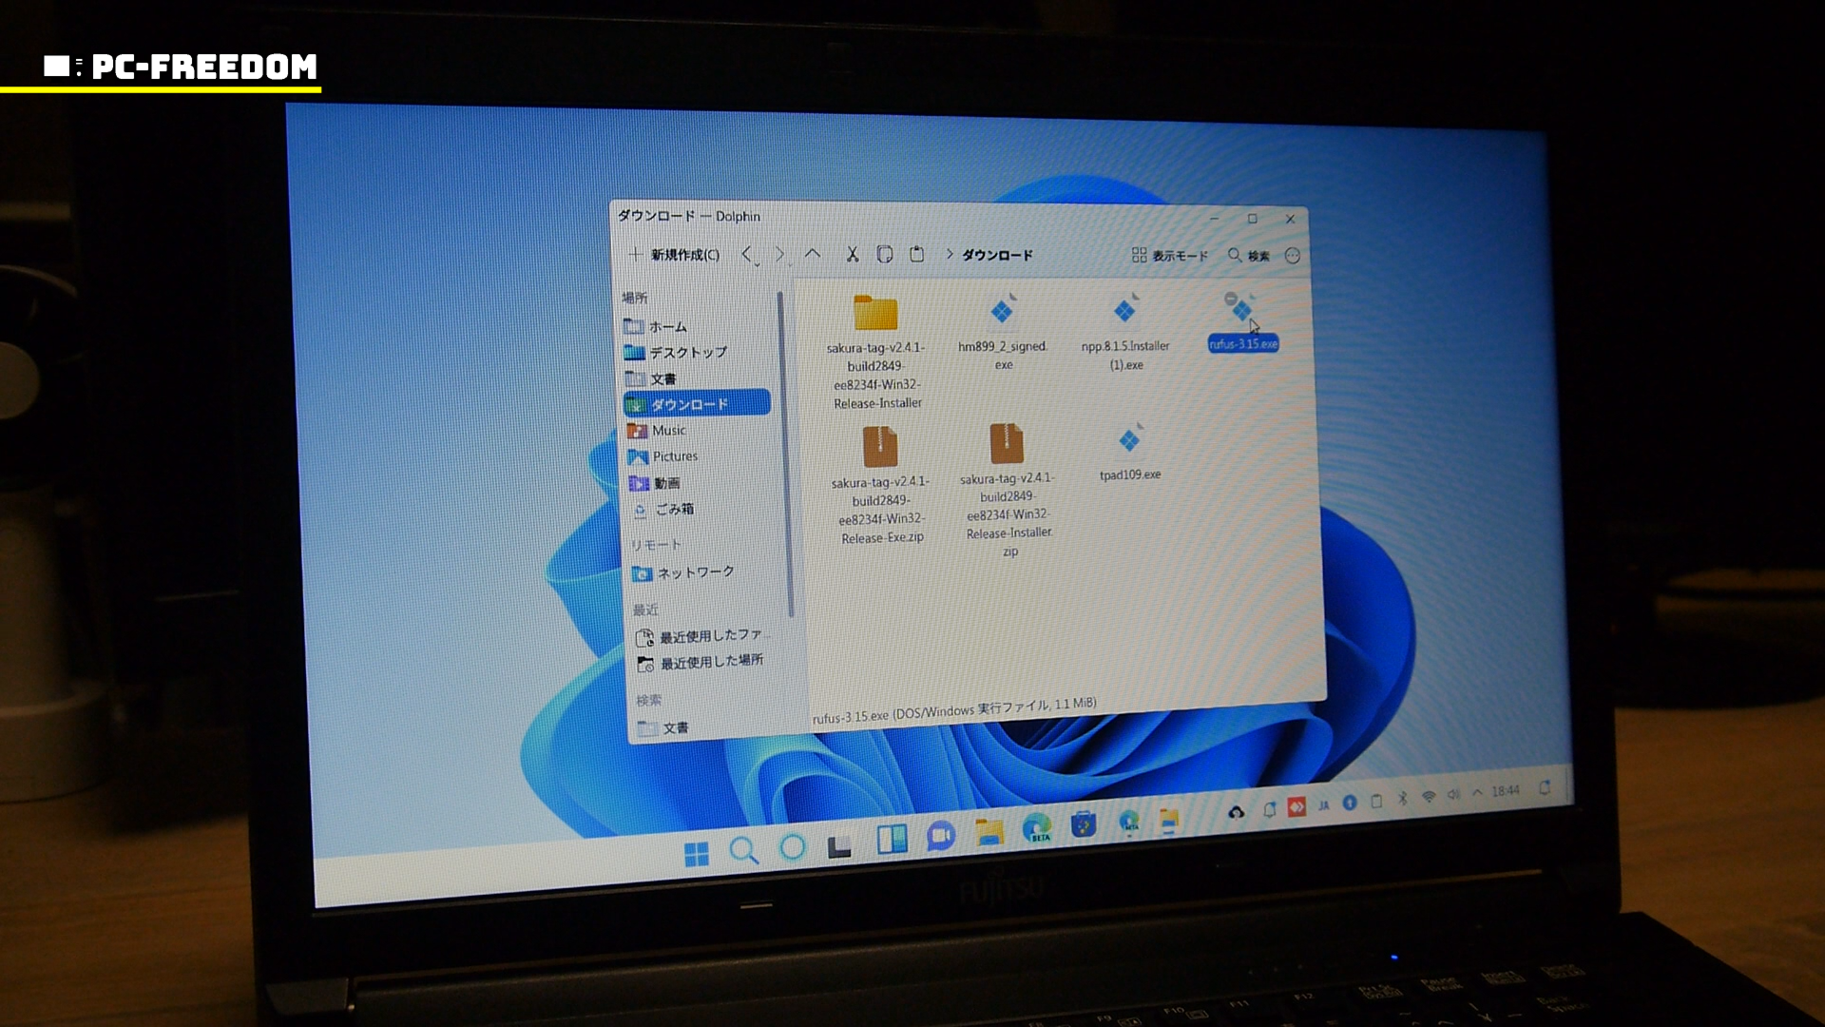
Task: Open the 表示モード view mode dropdown
Action: [x=1169, y=255]
